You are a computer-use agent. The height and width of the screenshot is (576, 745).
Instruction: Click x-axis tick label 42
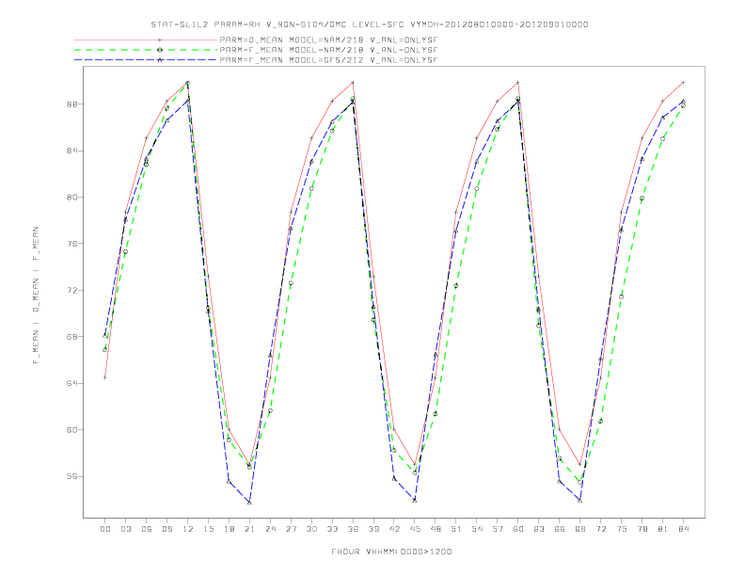394,529
